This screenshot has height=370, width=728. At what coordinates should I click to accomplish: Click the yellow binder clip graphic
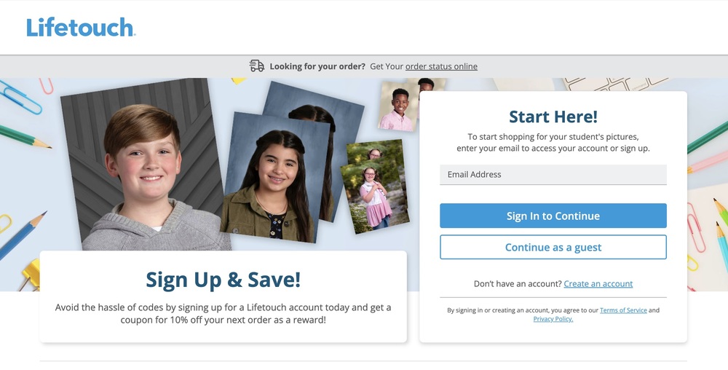(30, 275)
